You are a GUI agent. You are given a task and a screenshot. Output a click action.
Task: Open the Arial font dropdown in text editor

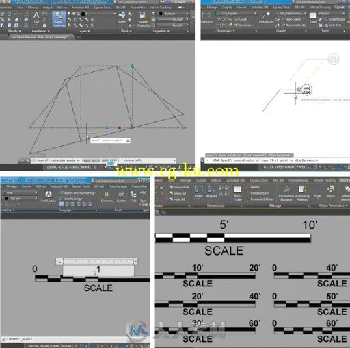[19, 192]
